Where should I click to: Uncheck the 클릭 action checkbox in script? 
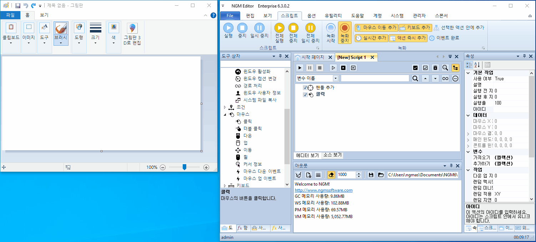click(x=305, y=95)
